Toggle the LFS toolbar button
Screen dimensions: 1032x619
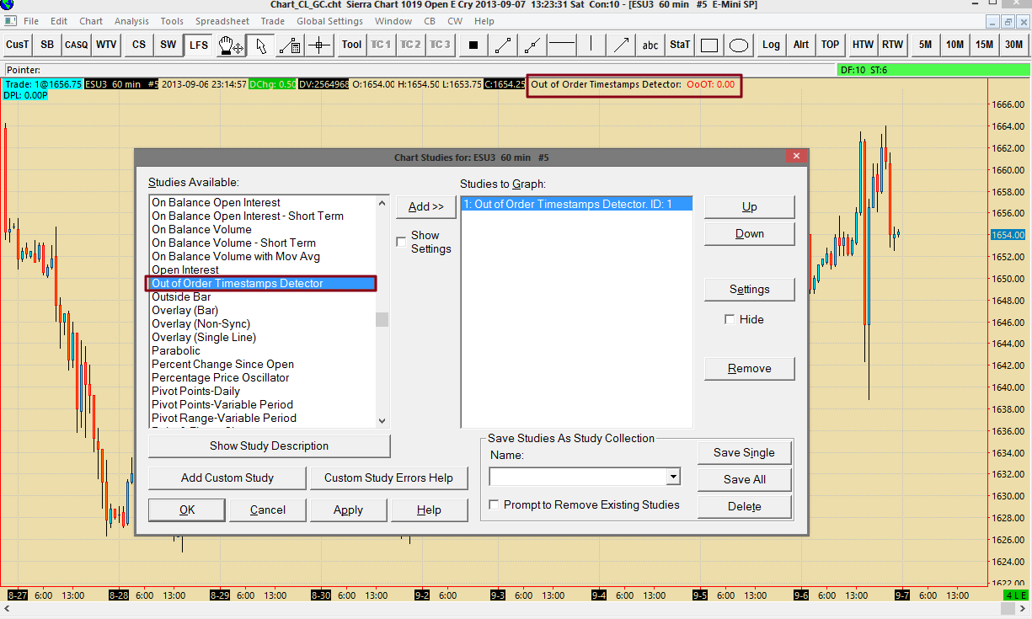[199, 45]
